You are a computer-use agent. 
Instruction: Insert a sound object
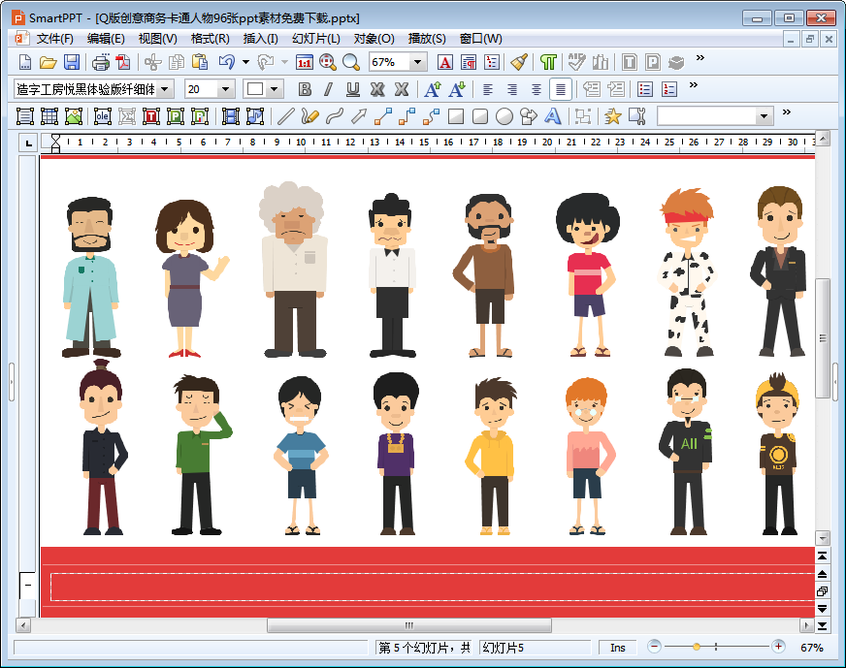[254, 116]
